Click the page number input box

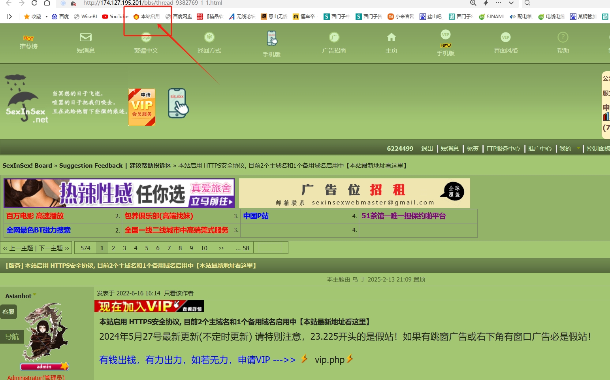pyautogui.click(x=270, y=248)
